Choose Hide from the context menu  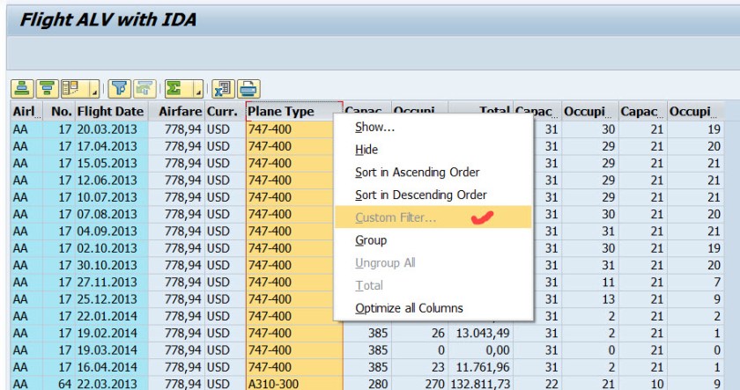[433, 150]
